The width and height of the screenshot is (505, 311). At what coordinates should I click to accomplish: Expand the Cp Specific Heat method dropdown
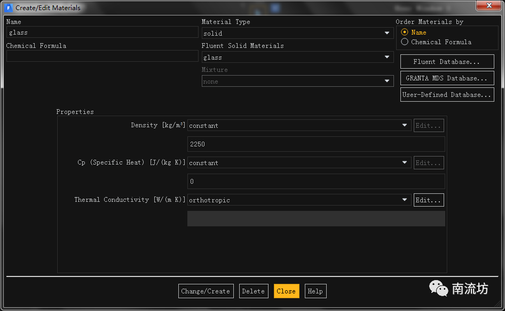pyautogui.click(x=299, y=163)
